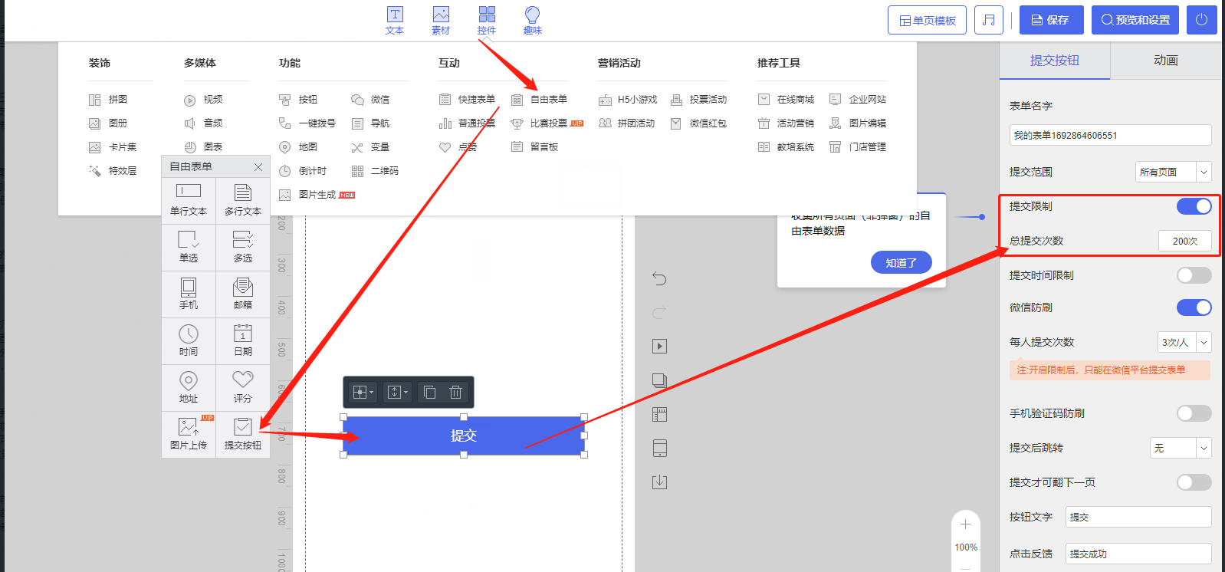Click the 保存 save button

tap(1051, 20)
